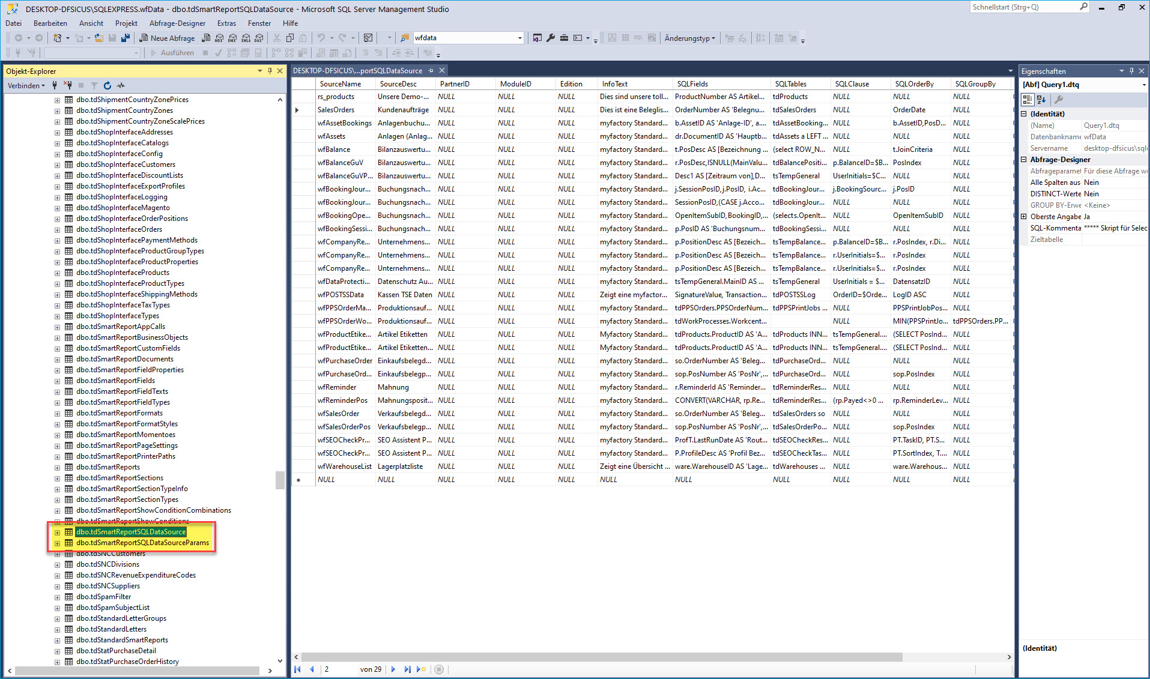Toggle the pin on Eigenschaften panel
Viewport: 1150px width, 679px height.
coord(1131,71)
